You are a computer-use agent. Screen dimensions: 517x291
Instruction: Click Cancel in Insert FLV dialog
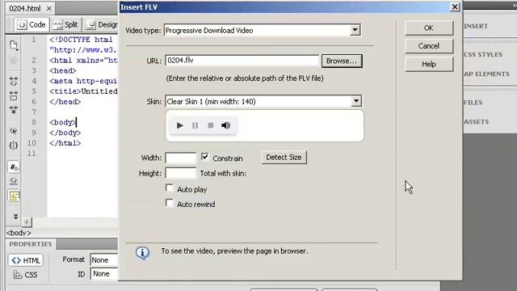[429, 46]
